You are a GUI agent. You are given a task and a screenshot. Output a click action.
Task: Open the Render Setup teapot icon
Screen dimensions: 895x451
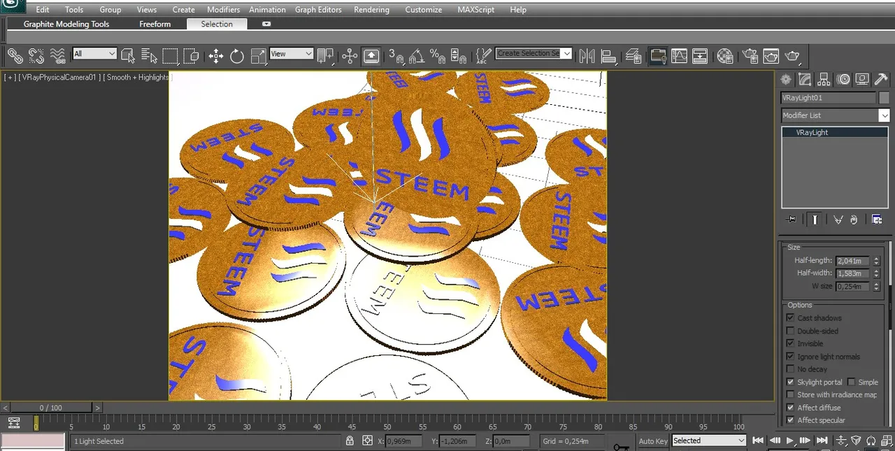pyautogui.click(x=750, y=55)
